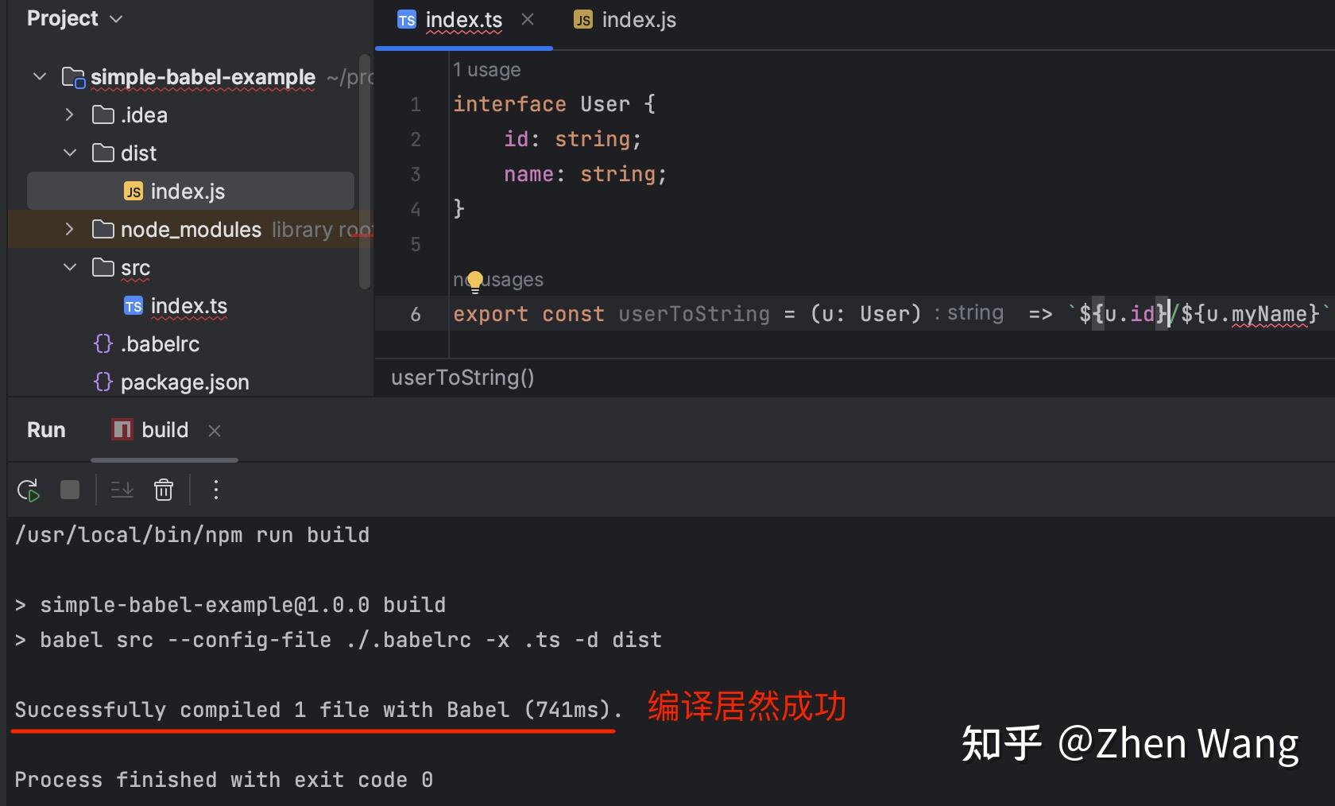Image resolution: width=1335 pixels, height=806 pixels.
Task: Click the braces icon beside package.json
Action: (102, 382)
